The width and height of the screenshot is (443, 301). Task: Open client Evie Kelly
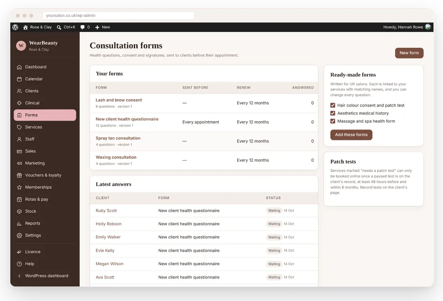(x=105, y=250)
